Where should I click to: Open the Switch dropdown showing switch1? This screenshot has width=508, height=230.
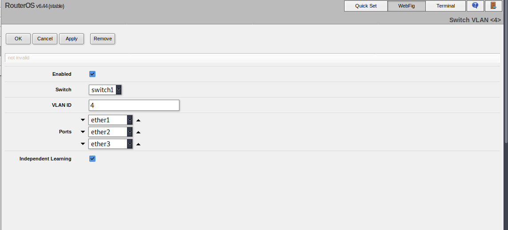105,90
